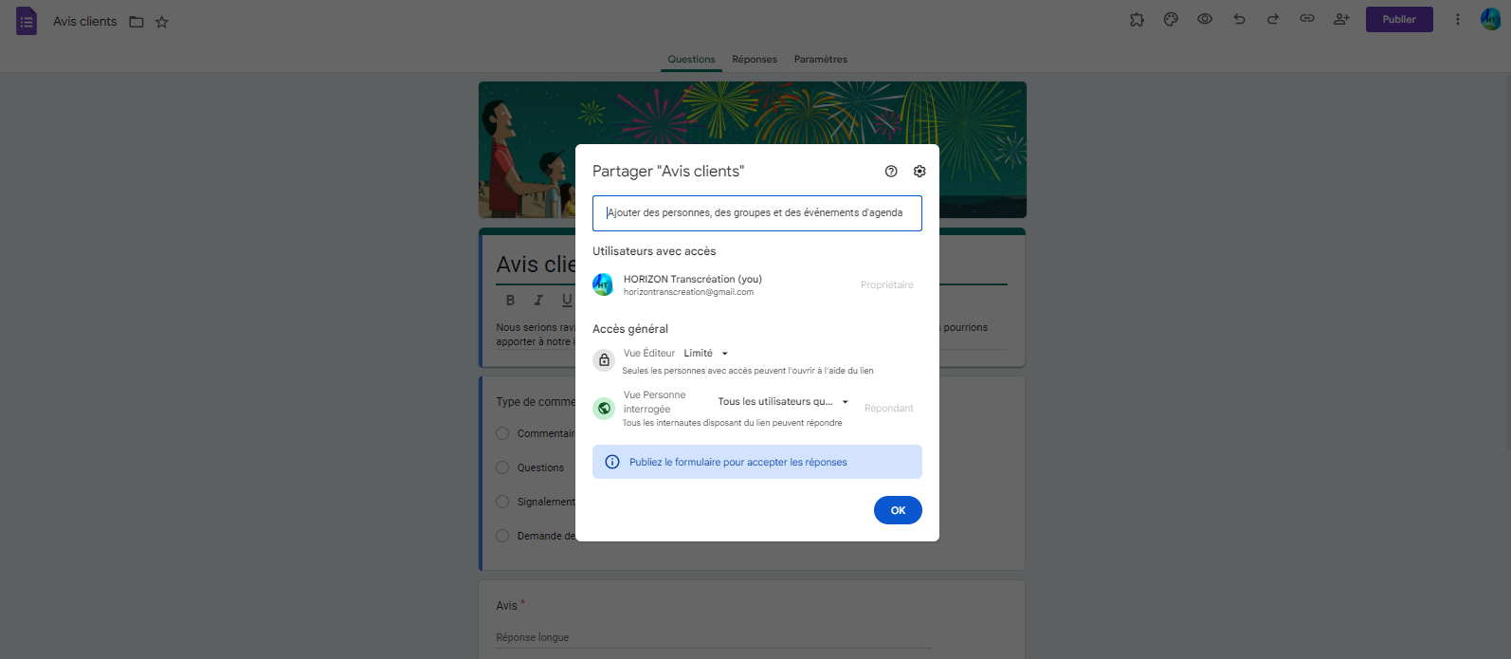1511x659 pixels.
Task: Star the Avis clients form
Action: [x=162, y=22]
